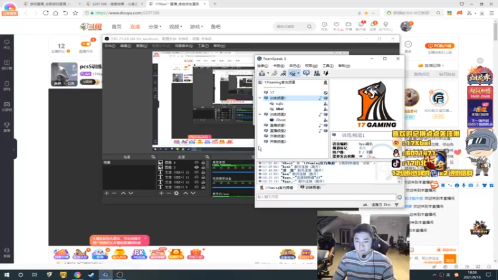
Task: Toggle visibility of 文本 (GDI+) 9 source
Action: (196, 187)
